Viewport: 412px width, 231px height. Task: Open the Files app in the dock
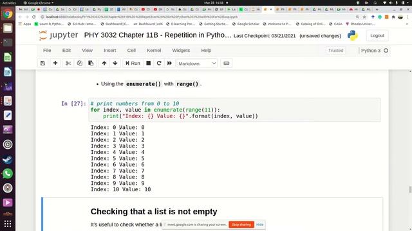click(x=8, y=28)
